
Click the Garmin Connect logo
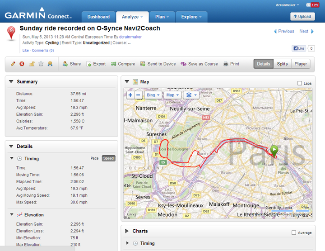click(x=38, y=14)
